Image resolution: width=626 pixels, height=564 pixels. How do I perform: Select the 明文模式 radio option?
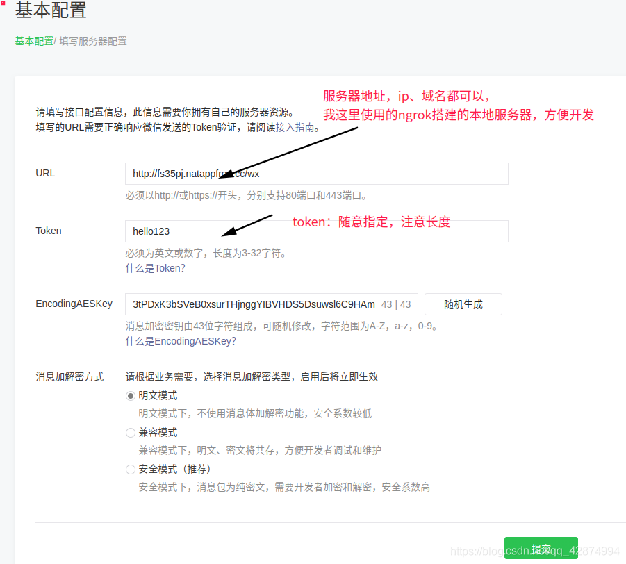tap(130, 396)
